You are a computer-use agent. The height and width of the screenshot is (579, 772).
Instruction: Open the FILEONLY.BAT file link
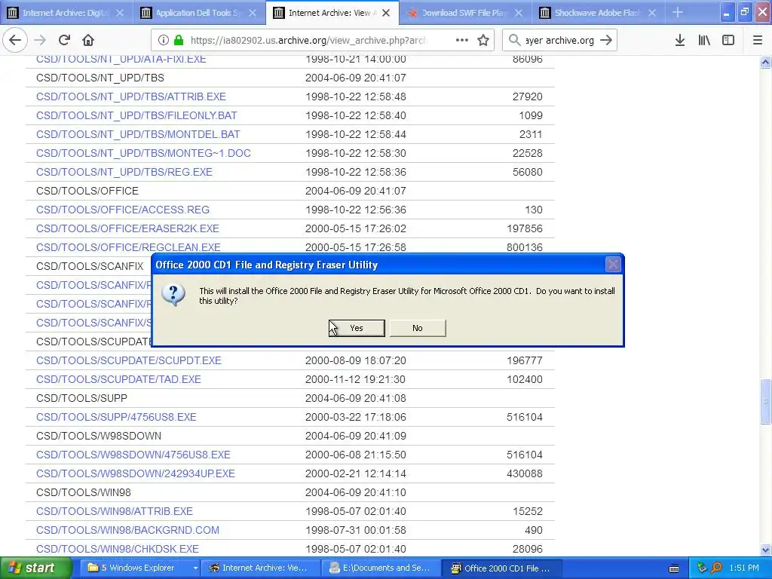tap(136, 115)
